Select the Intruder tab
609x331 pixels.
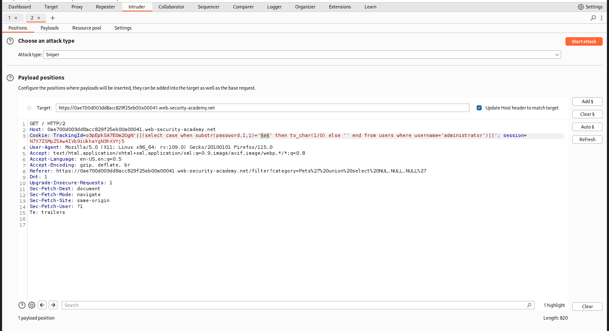(x=137, y=7)
